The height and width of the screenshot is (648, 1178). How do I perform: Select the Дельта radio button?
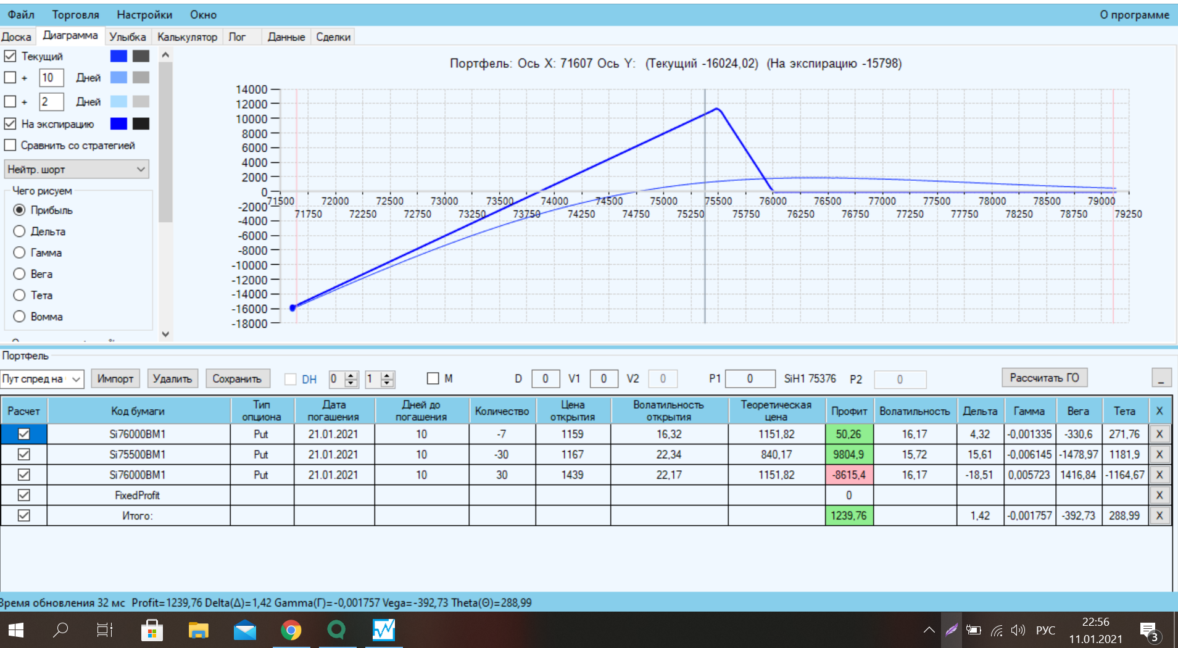19,231
